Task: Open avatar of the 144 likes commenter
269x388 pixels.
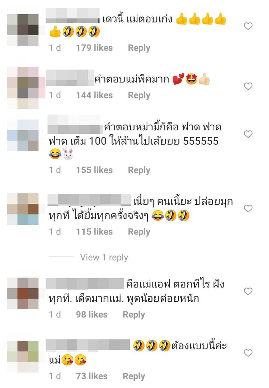Action: [23, 88]
